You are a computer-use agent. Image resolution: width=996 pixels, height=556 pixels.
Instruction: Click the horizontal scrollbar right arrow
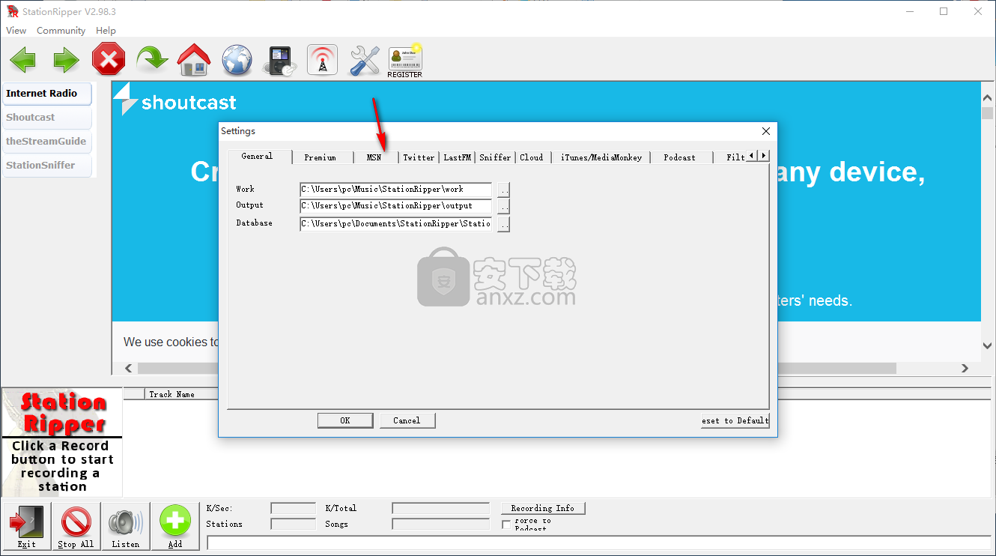point(965,369)
